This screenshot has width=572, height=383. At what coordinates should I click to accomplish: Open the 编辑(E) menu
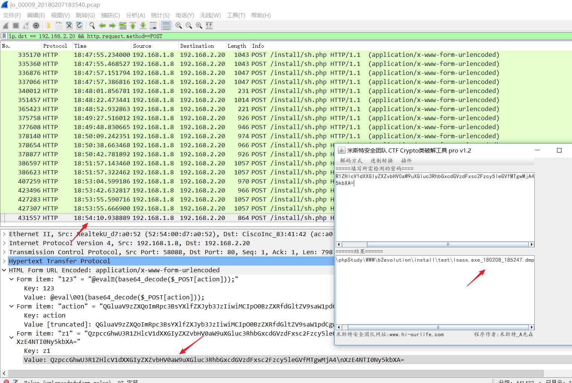point(36,15)
